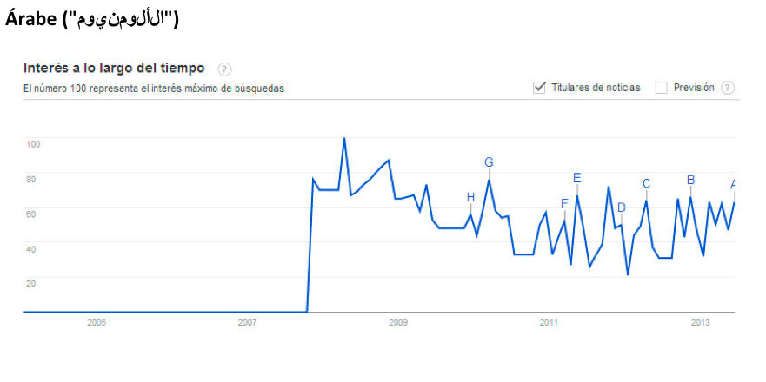Viewport: 766px width, 382px height.
Task: Show the headline for marker H
Action: [x=470, y=197]
